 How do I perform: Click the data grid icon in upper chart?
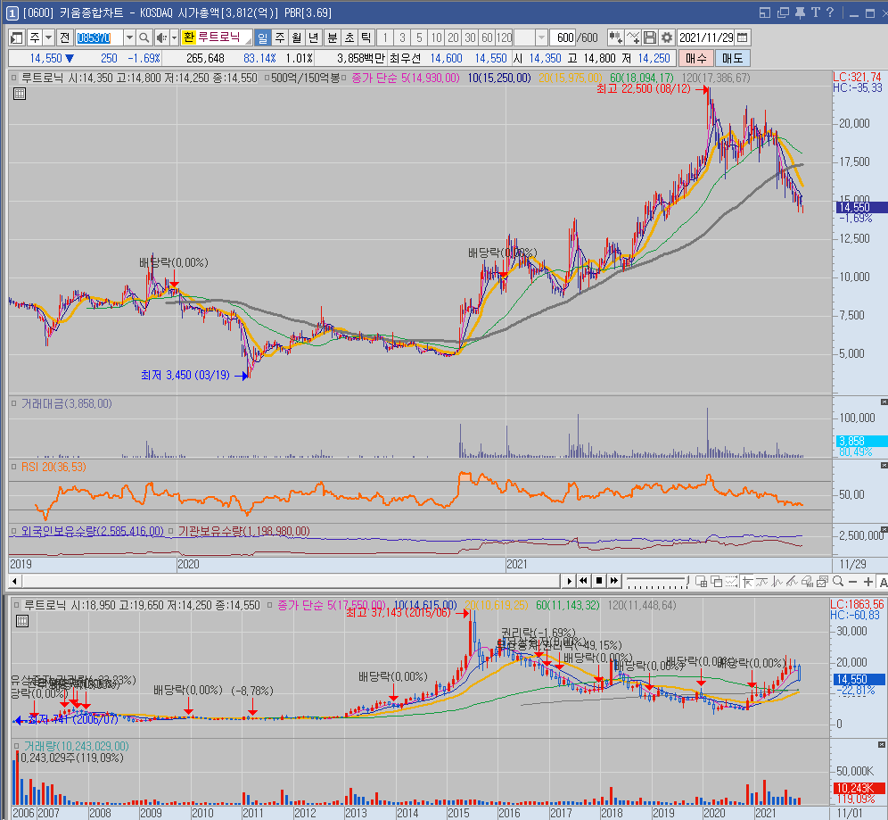pos(20,94)
